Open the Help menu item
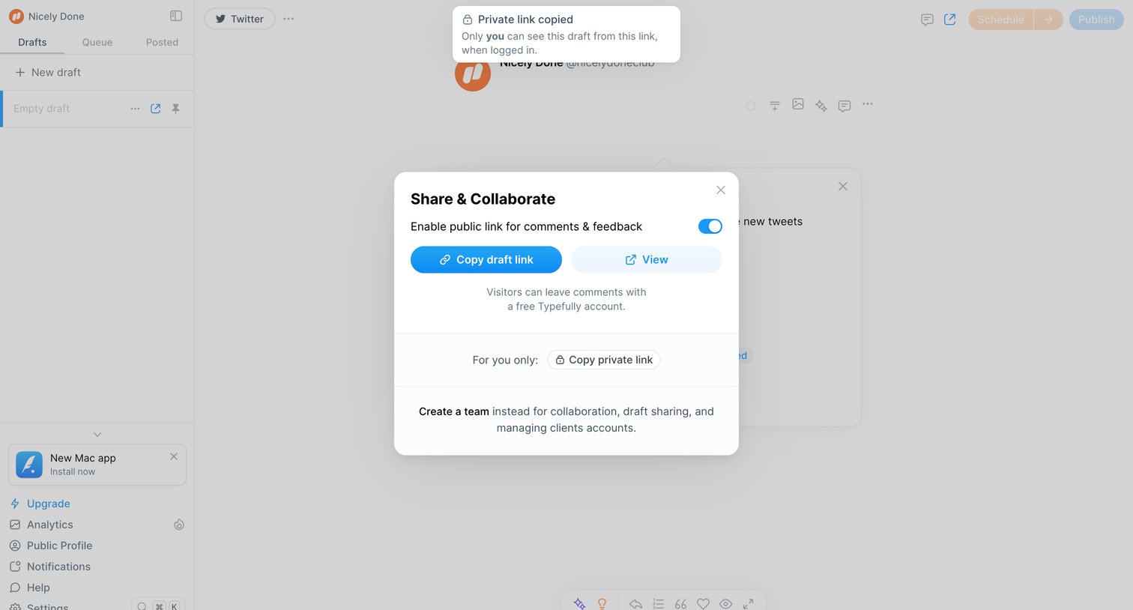 30,588
